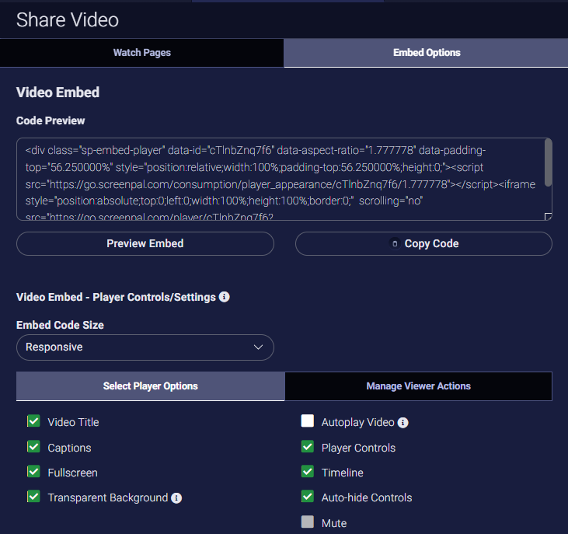Screen dimensions: 568x534
Task: Click info icon beside Transparent Background
Action: point(176,497)
